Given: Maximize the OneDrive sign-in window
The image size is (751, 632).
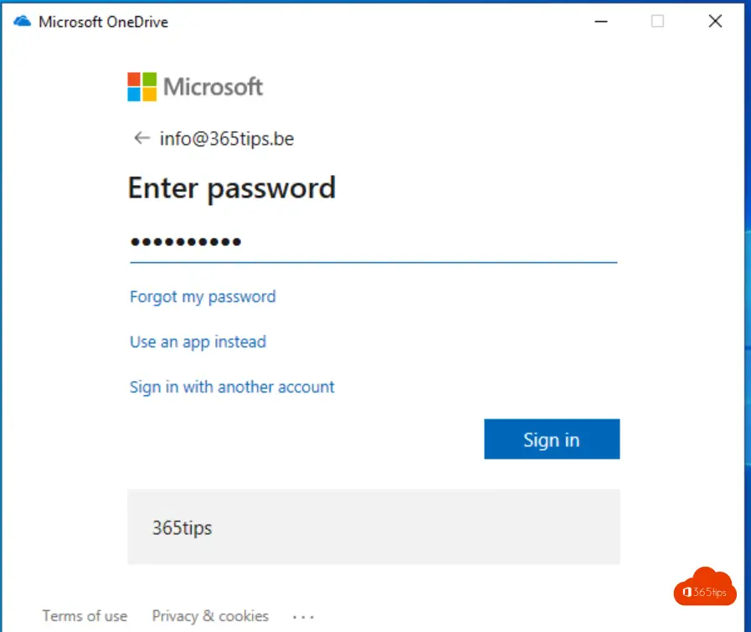Looking at the screenshot, I should point(657,22).
